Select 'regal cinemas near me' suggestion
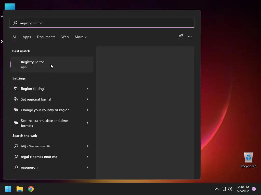 click(x=52, y=157)
